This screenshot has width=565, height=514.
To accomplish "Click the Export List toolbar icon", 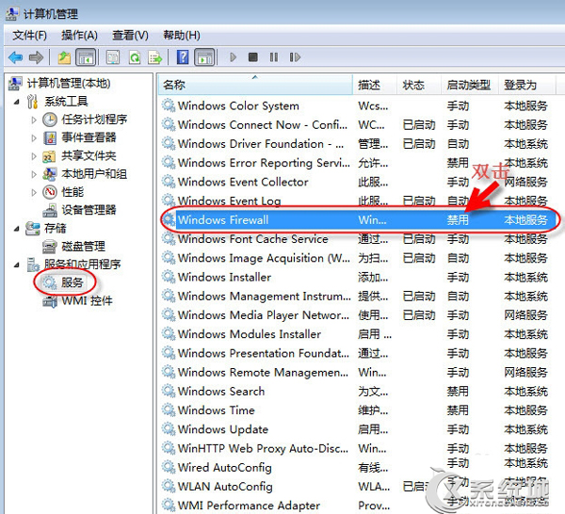I will (x=155, y=57).
